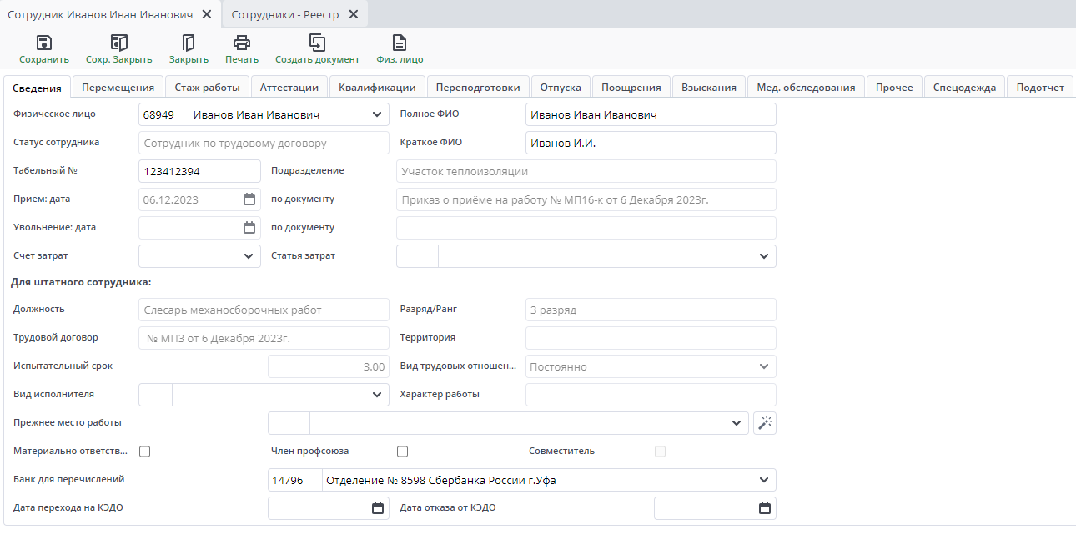Screen dimensions: 1076x560
Task: Open the Аттестации tab
Action: 289,88
